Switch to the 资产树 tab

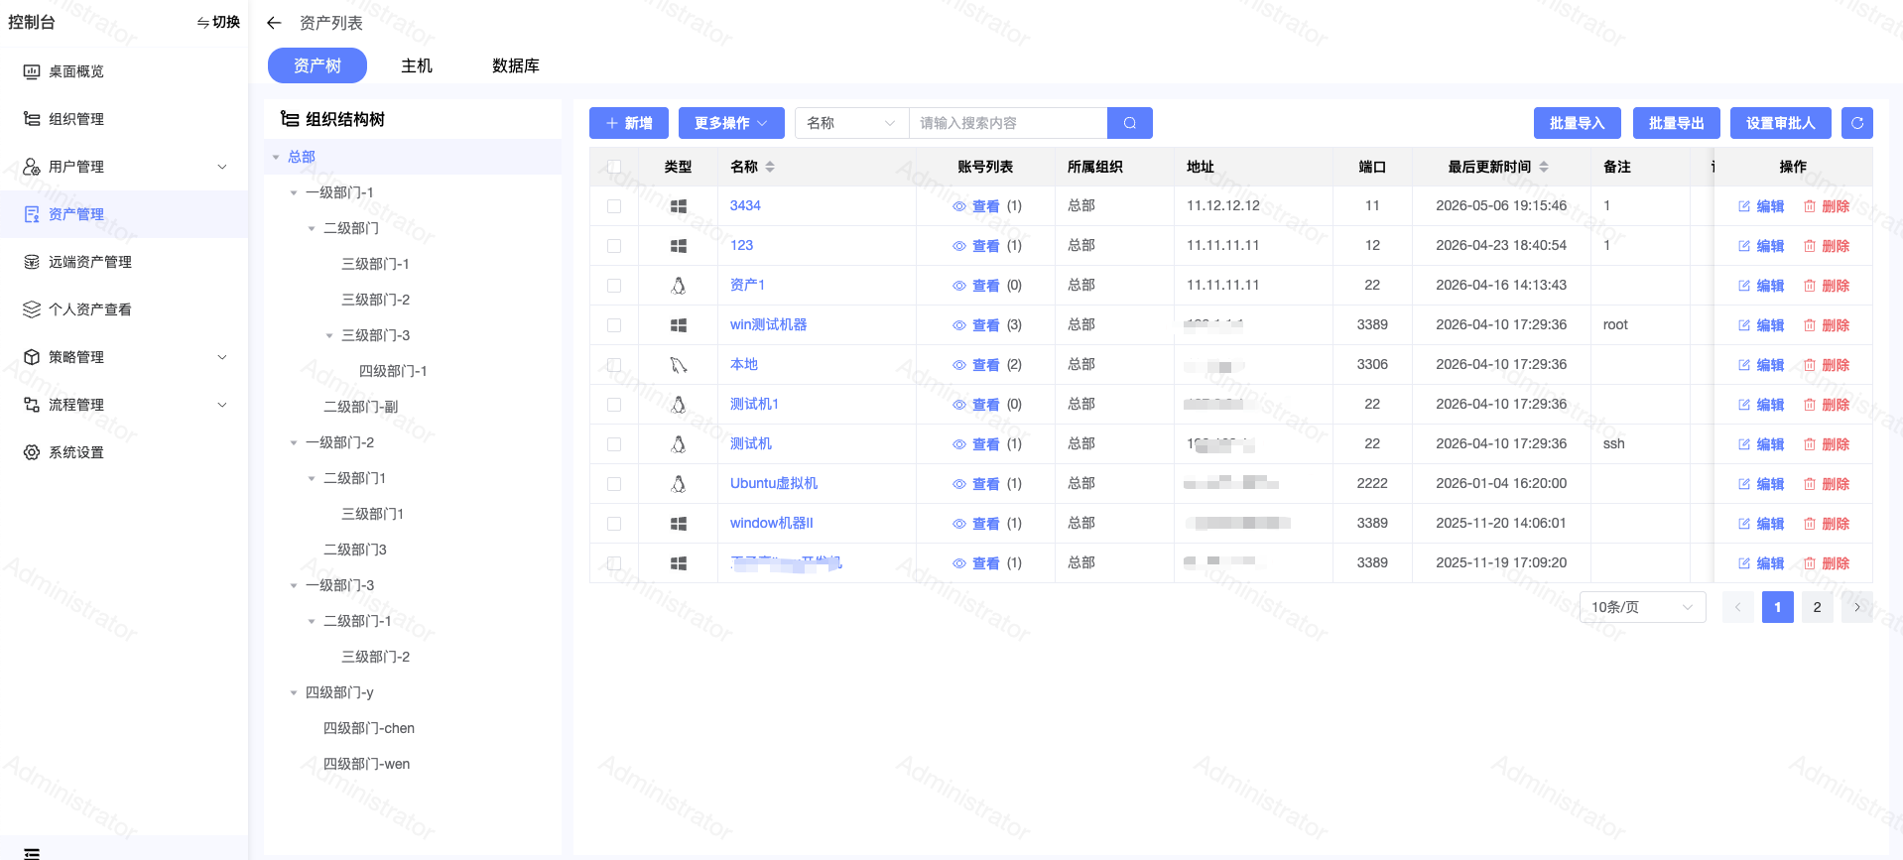tap(317, 65)
